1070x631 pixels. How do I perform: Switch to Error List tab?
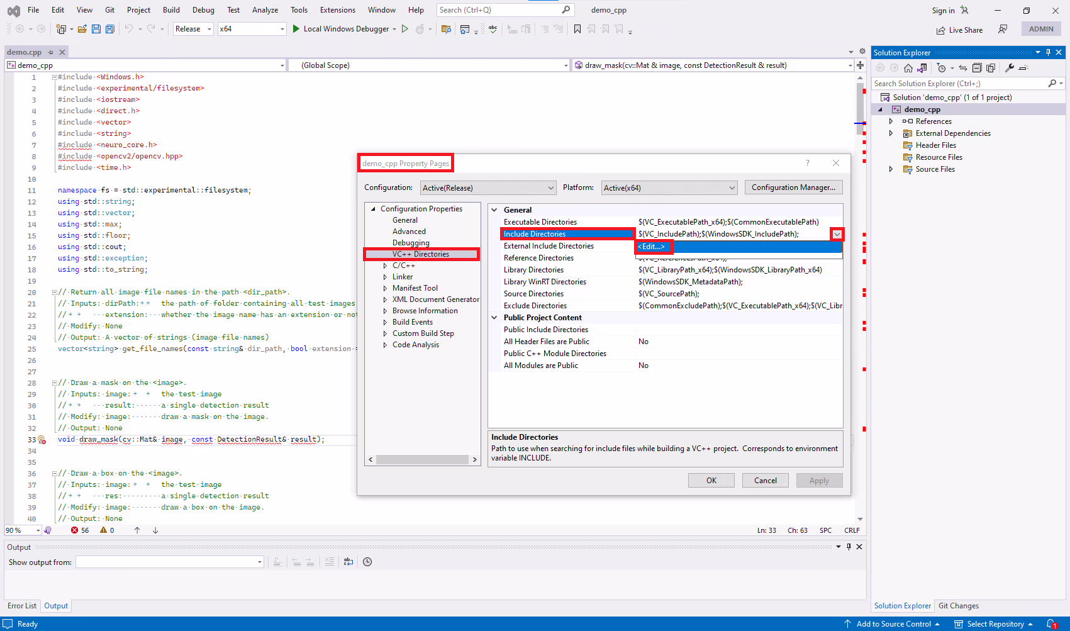click(x=22, y=606)
